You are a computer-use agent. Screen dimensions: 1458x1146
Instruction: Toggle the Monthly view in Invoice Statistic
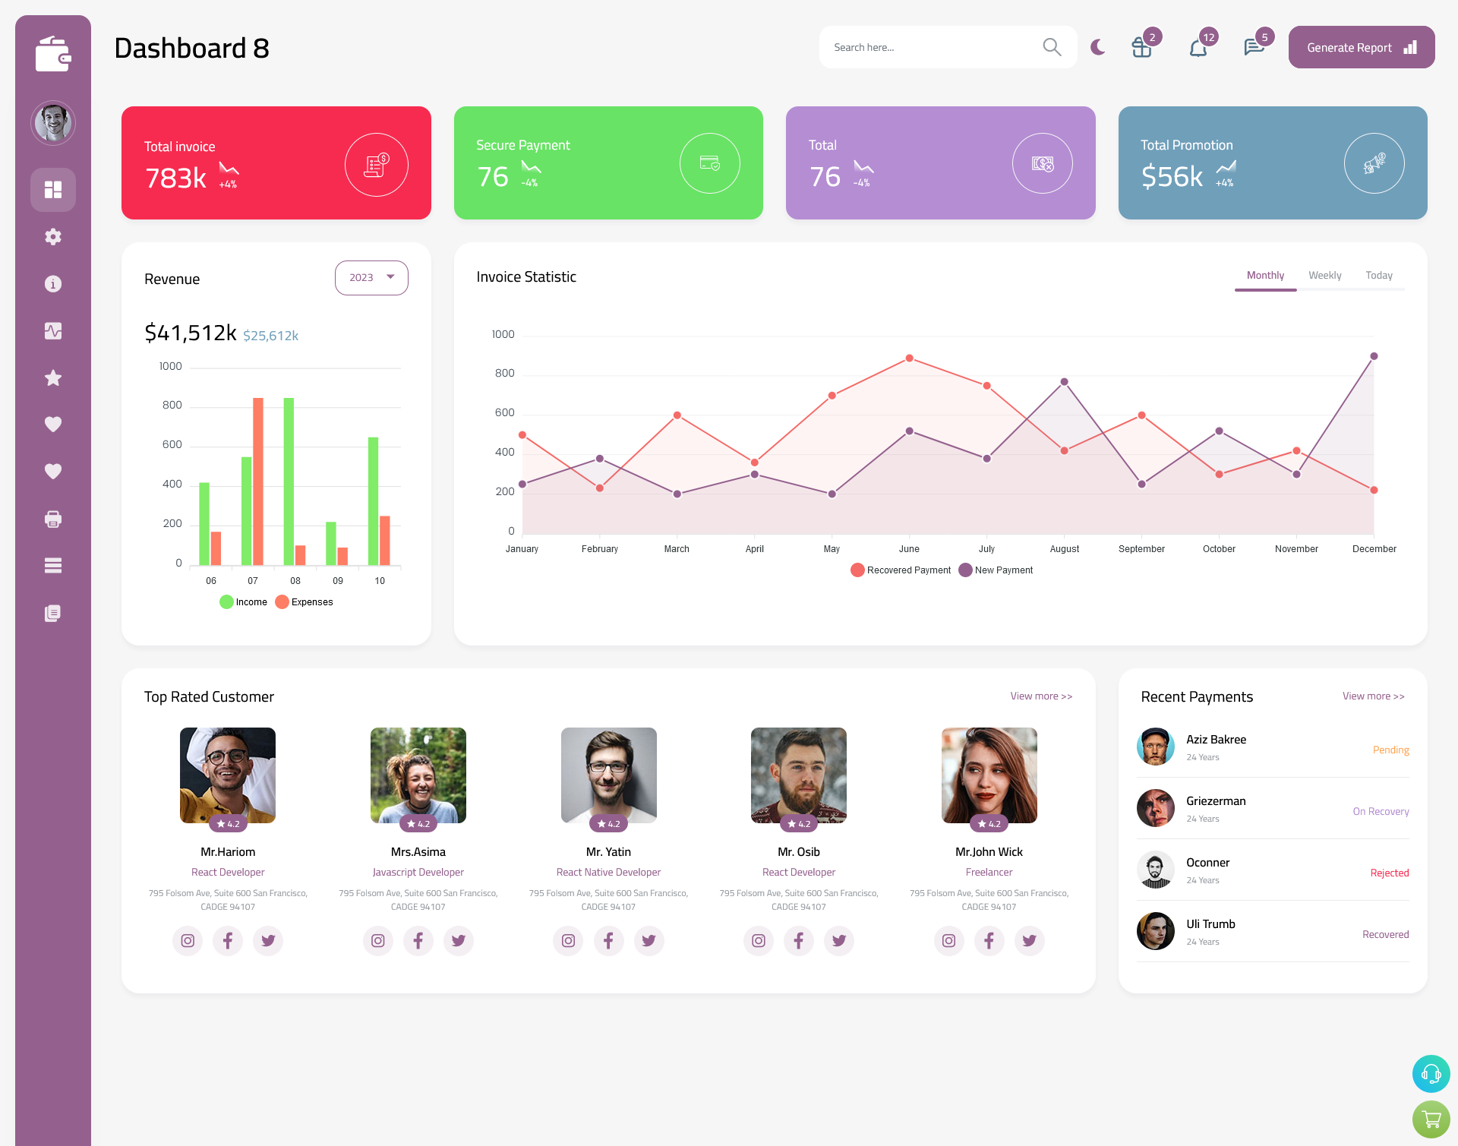click(1265, 275)
